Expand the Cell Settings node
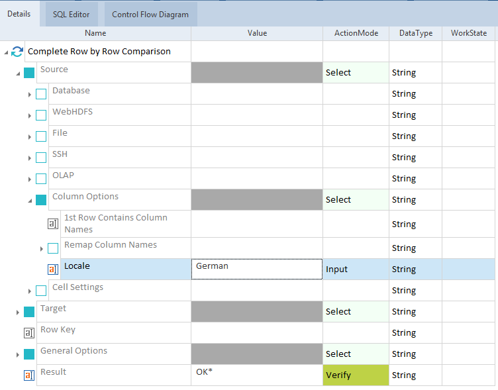Viewport: 498px width, 390px height. [x=30, y=291]
